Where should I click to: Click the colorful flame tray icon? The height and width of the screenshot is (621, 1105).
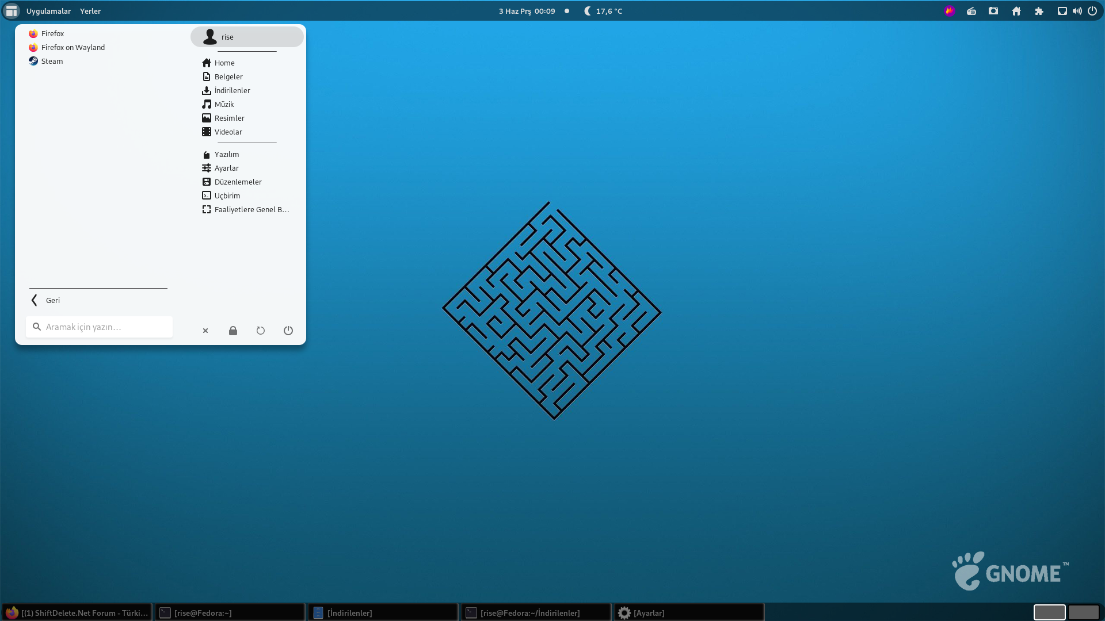[950, 11]
